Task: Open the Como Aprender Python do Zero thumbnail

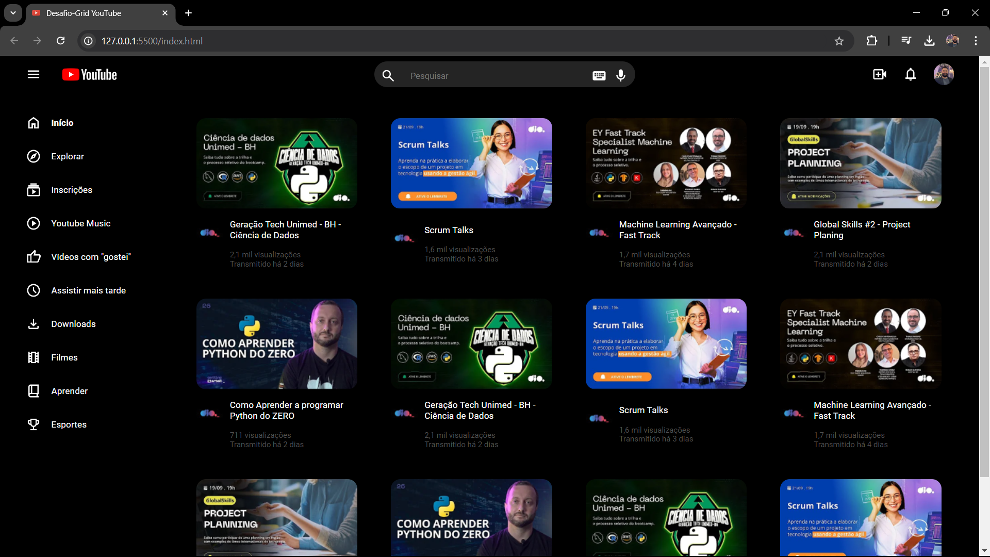Action: (276, 343)
